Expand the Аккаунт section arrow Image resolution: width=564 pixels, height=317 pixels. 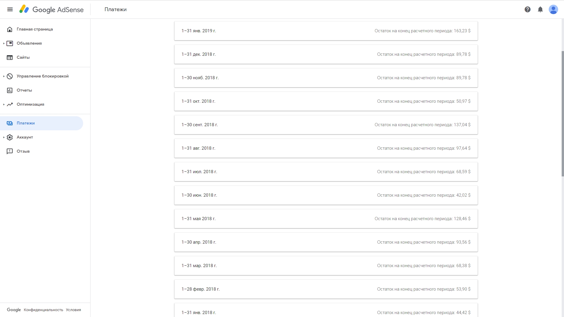(x=4, y=137)
